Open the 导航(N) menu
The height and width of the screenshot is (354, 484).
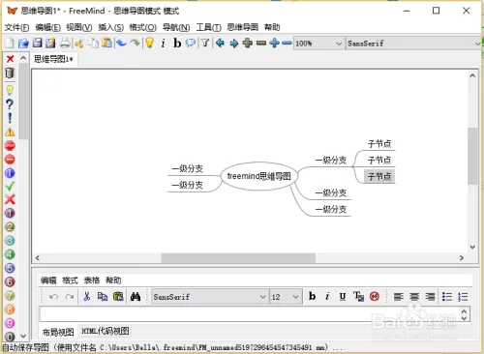coord(176,27)
